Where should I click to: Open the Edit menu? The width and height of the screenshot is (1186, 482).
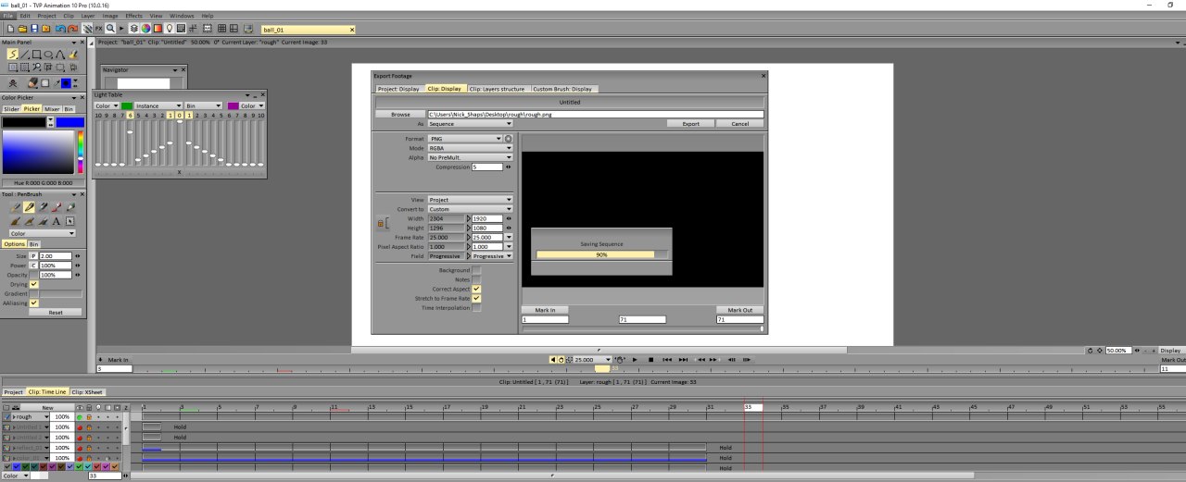point(25,16)
